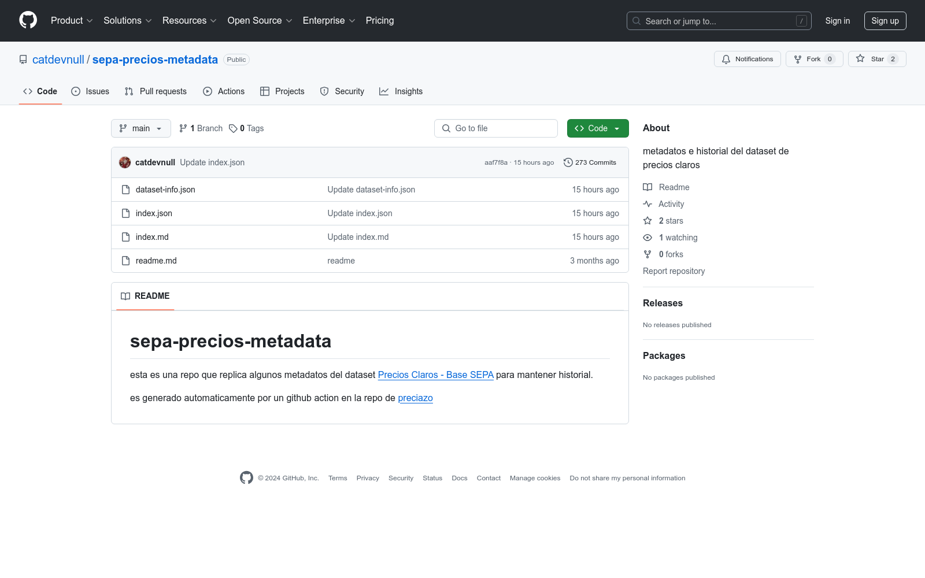Screen dimensions: 925x578
Task: Expand the Enterprise menu
Action: 329,20
